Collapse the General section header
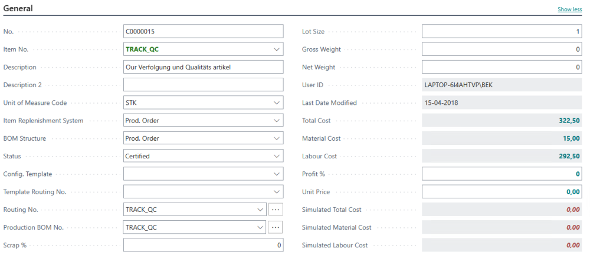The height and width of the screenshot is (262, 590). click(x=18, y=9)
